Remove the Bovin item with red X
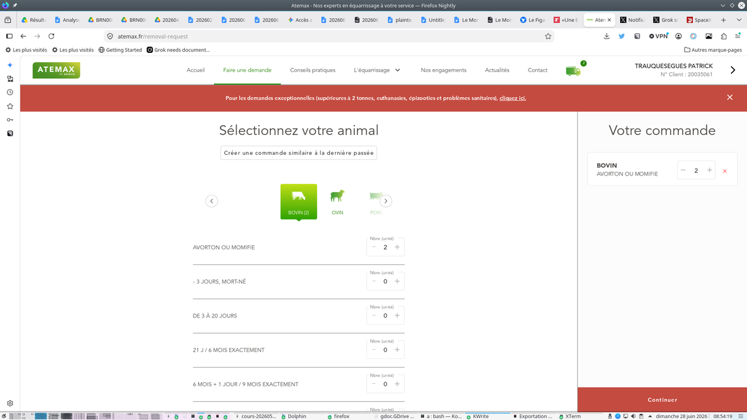The height and width of the screenshot is (420, 747). click(x=725, y=171)
